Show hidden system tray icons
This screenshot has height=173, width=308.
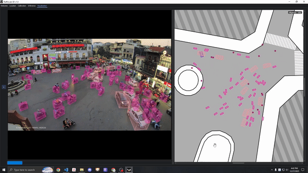[x=272, y=170]
